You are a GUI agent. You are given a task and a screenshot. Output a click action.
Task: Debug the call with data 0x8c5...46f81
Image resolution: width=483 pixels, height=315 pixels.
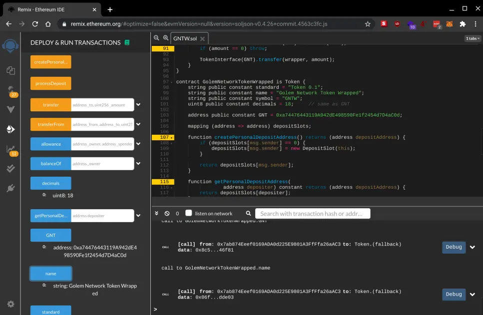[454, 247]
